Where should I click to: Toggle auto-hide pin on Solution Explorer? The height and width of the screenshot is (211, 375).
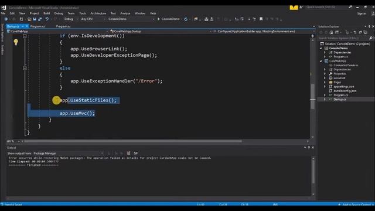pos(369,26)
